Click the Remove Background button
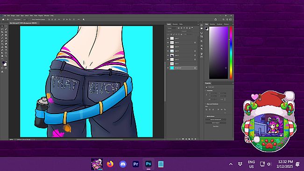This screenshot has width=304, height=171. pos(216,120)
